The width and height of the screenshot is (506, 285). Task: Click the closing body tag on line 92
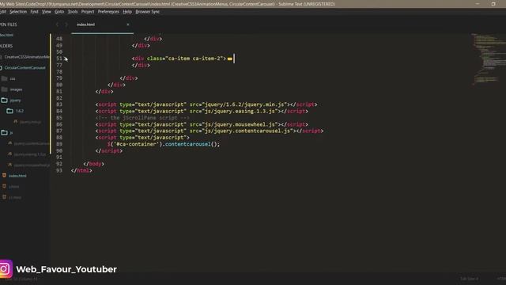[x=93, y=164]
